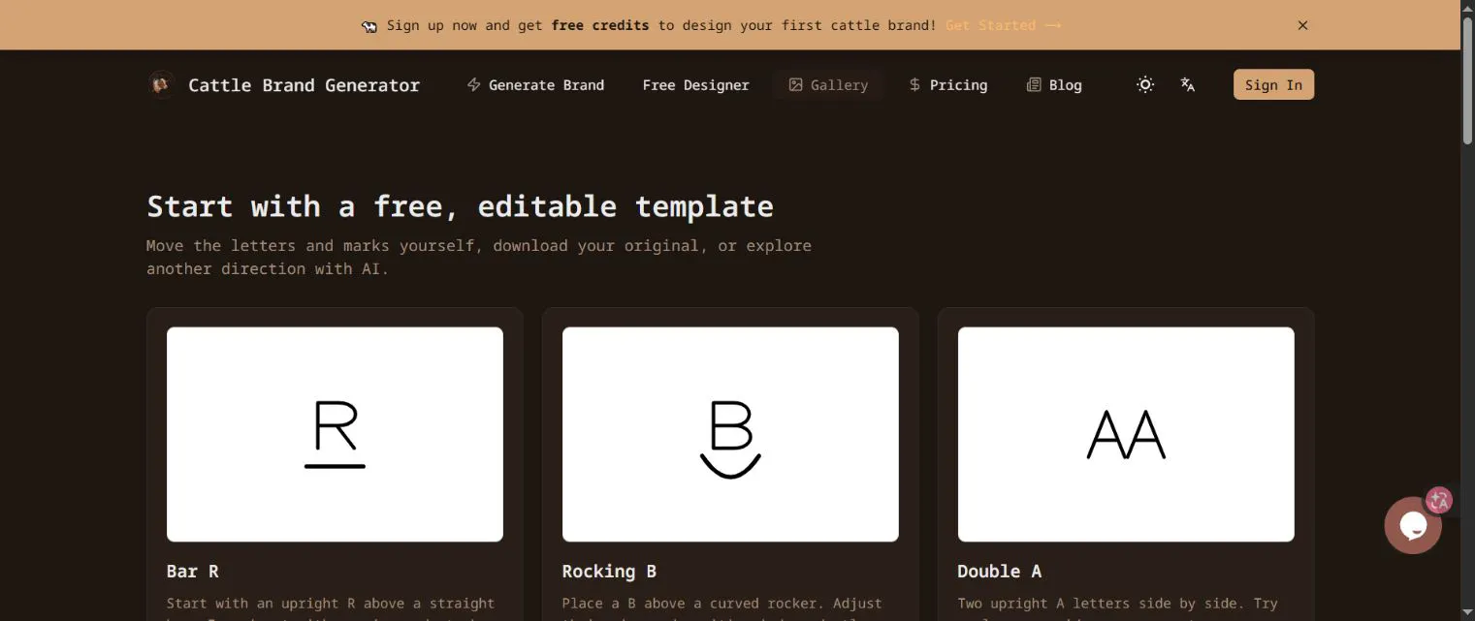
Task: Toggle the light/dark theme sun icon
Action: pyautogui.click(x=1145, y=85)
